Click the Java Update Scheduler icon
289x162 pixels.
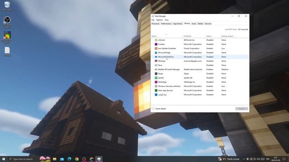coord(156,49)
